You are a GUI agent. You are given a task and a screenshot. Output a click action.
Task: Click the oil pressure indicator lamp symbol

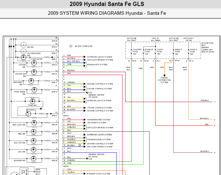pos(24,51)
